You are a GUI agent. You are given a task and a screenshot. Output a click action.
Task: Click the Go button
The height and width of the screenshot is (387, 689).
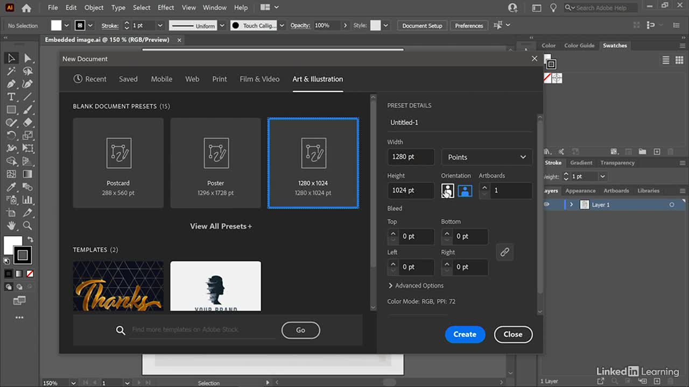click(x=300, y=330)
